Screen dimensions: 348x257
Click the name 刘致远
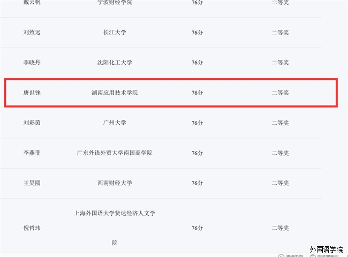coord(32,32)
